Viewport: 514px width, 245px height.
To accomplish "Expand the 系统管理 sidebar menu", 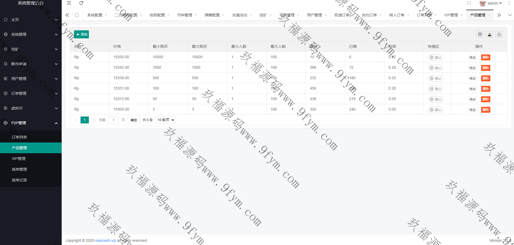I will pyautogui.click(x=31, y=34).
